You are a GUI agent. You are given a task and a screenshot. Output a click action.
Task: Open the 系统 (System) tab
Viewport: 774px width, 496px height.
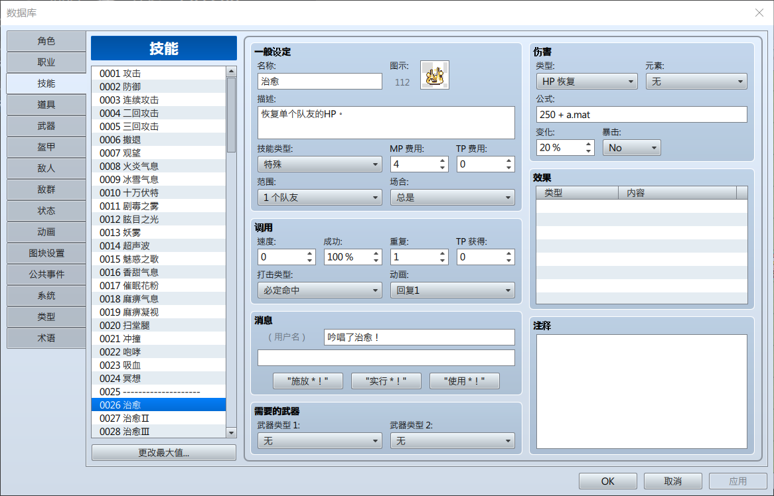tap(46, 295)
